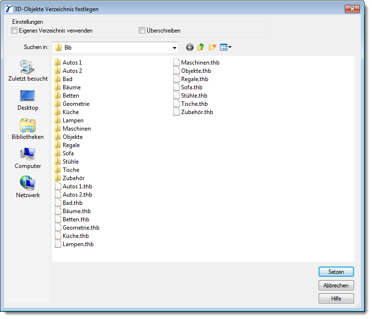This screenshot has width=372, height=319.
Task: Close the 3D-Objekte Verzeichnis dialog
Action: click(x=352, y=9)
